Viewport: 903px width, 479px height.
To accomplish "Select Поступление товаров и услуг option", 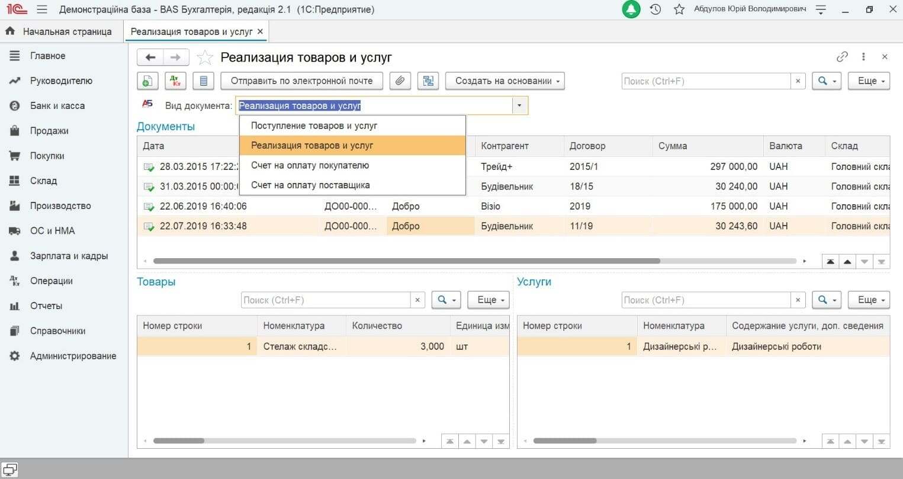I will pyautogui.click(x=314, y=126).
